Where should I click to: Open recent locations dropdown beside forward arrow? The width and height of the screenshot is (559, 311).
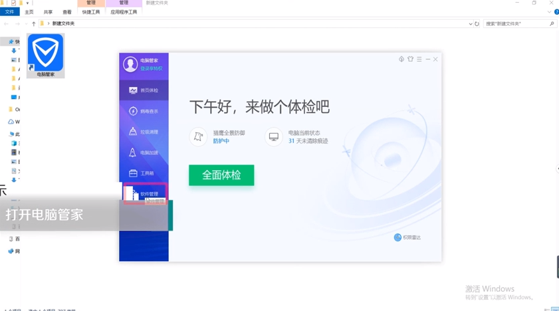pyautogui.click(x=26, y=23)
